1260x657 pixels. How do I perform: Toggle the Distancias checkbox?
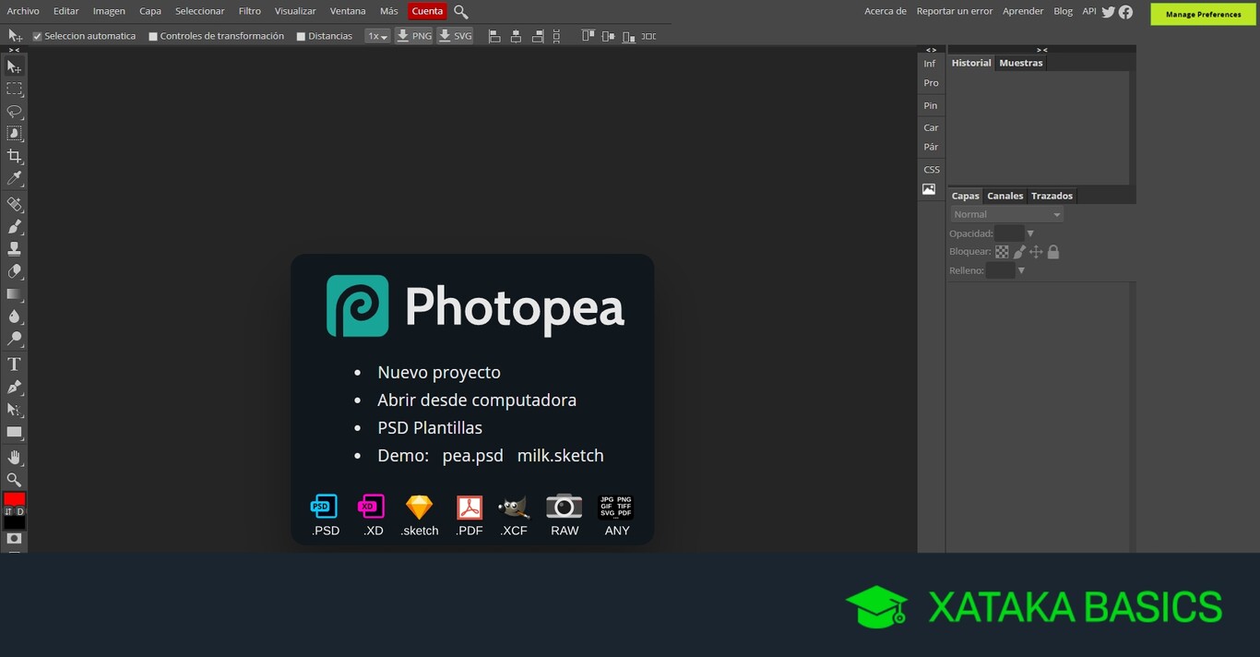(301, 37)
